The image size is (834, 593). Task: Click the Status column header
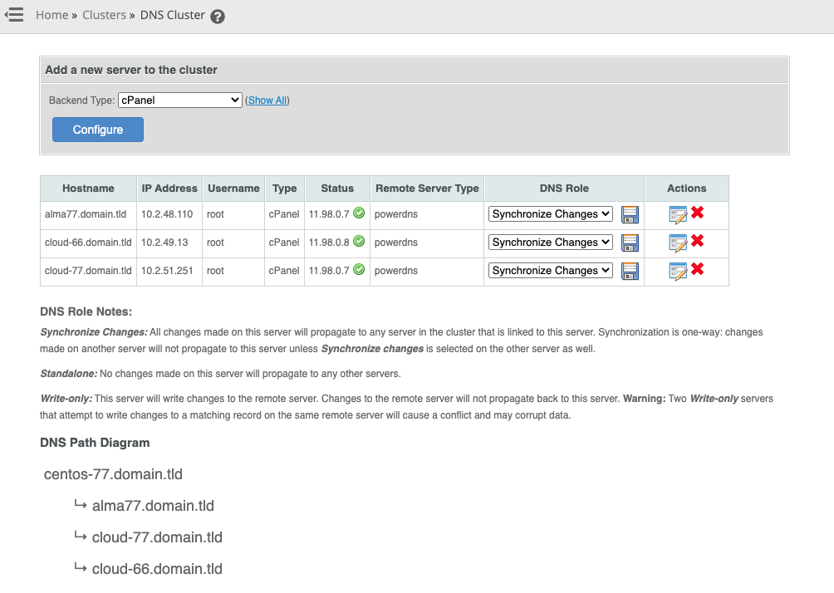pos(337,189)
